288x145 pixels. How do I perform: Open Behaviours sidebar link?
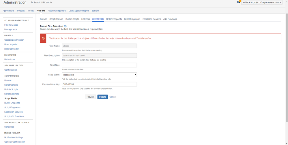tap(10, 59)
